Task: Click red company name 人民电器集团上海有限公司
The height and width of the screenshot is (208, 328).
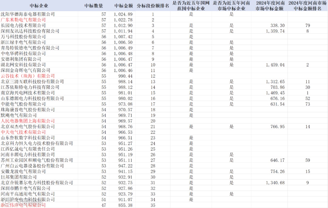Action: pyautogui.click(x=28, y=121)
